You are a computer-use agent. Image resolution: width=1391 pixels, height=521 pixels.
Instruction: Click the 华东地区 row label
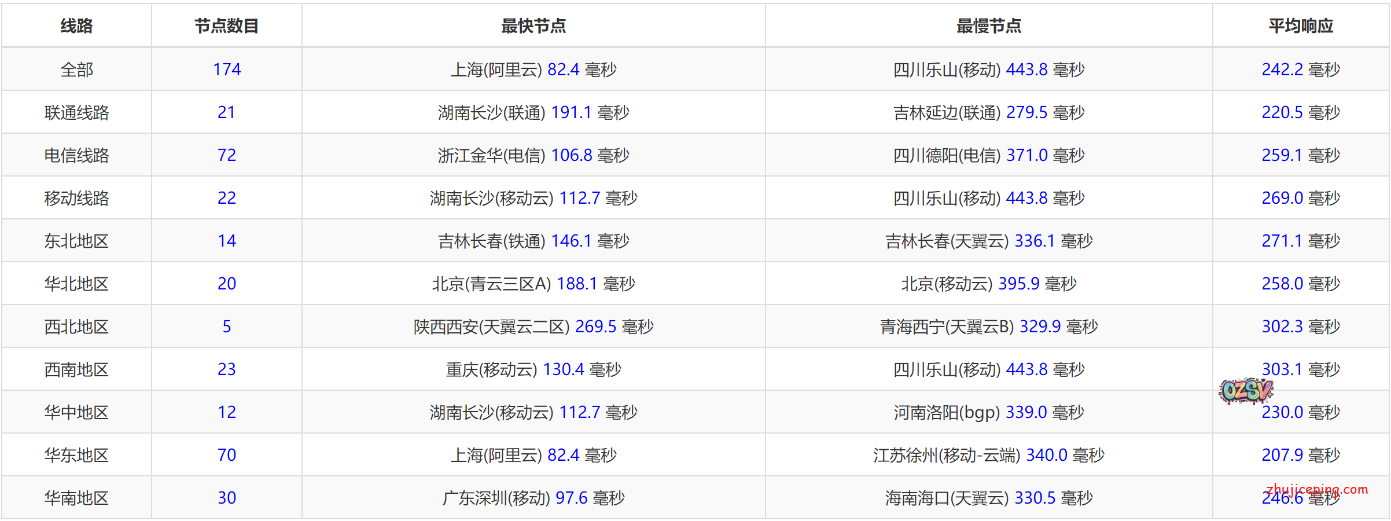pos(76,455)
